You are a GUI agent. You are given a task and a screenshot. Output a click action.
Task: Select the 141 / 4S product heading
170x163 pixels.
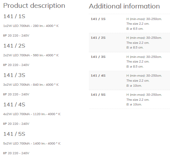click(14, 104)
